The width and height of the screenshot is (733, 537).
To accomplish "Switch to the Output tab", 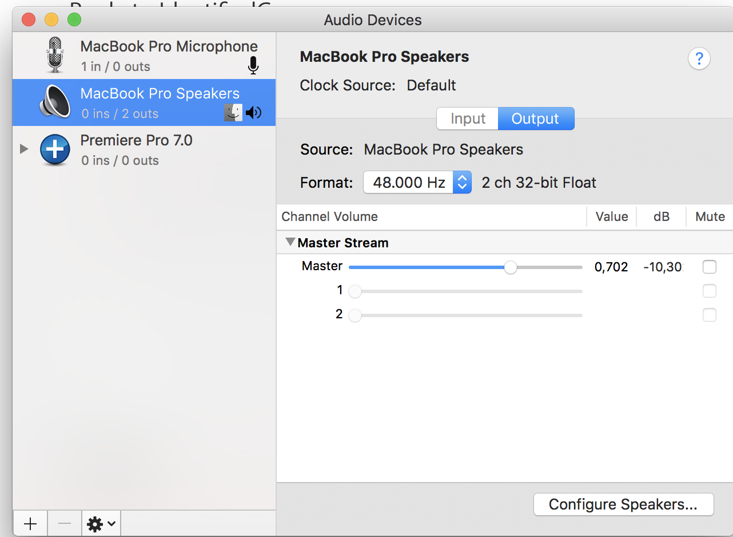I will 536,119.
